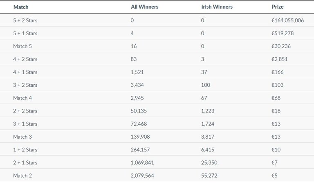Viewport: 314px width, 187px height.
Task: Select the 1,521 all winners value
Action: tap(137, 72)
